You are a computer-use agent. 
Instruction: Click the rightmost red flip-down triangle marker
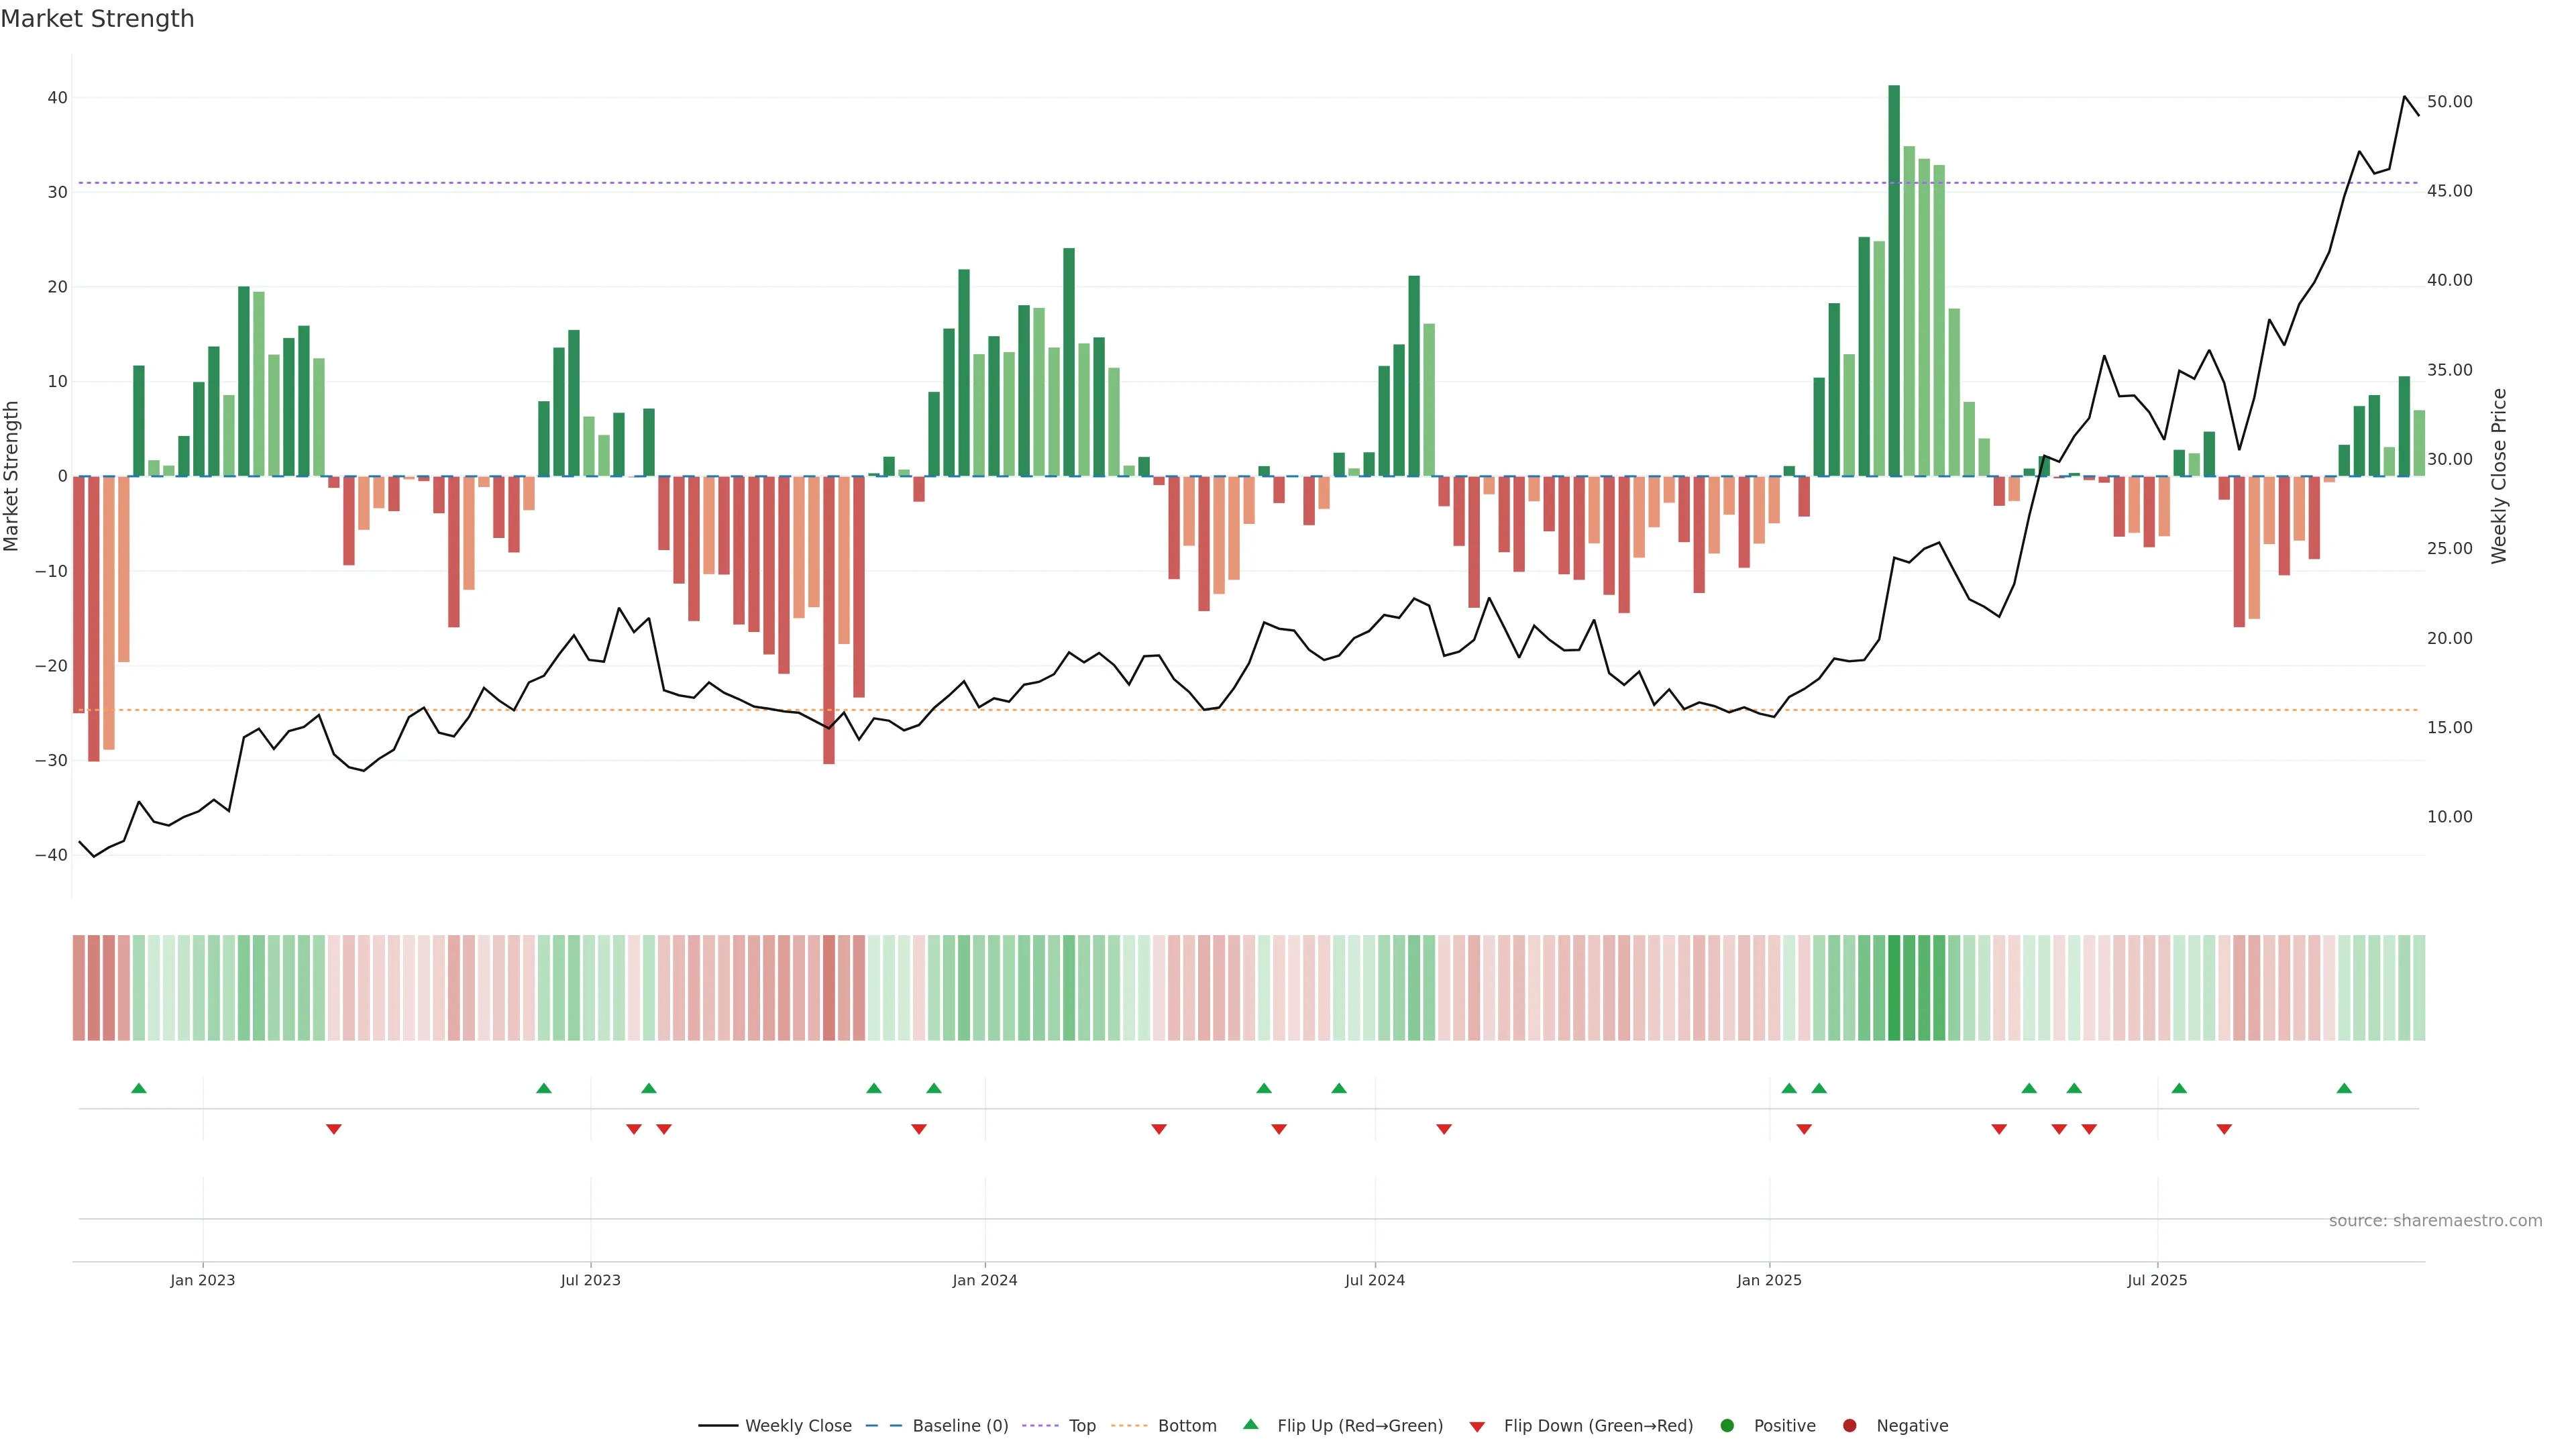click(x=2224, y=1129)
